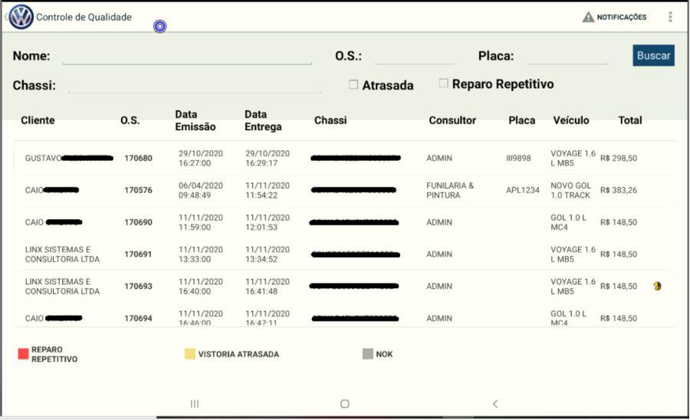The image size is (690, 420).
Task: Open the Notificações warning icon
Action: tap(588, 17)
